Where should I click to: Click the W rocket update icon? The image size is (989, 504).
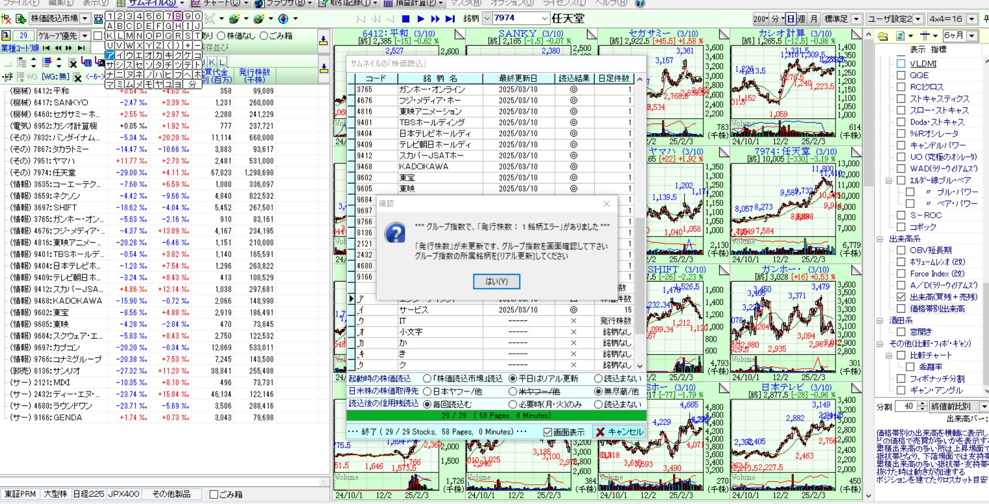(x=259, y=19)
